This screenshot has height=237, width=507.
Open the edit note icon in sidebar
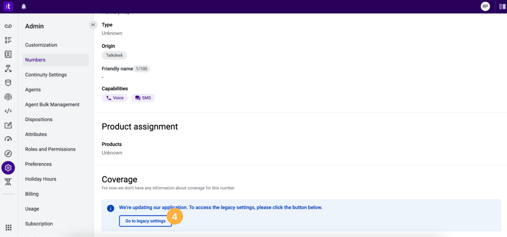click(x=8, y=125)
